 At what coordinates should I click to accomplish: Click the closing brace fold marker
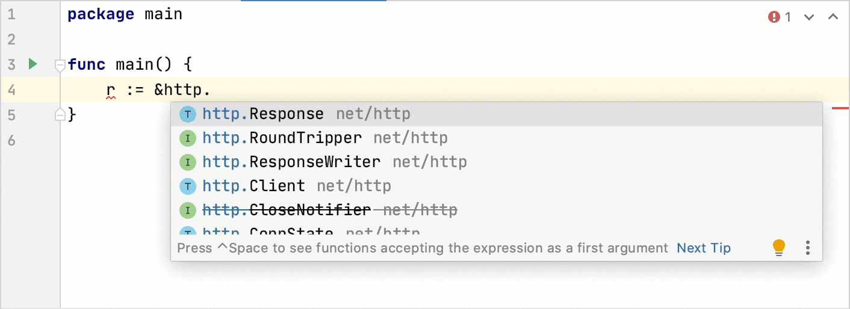coord(60,114)
